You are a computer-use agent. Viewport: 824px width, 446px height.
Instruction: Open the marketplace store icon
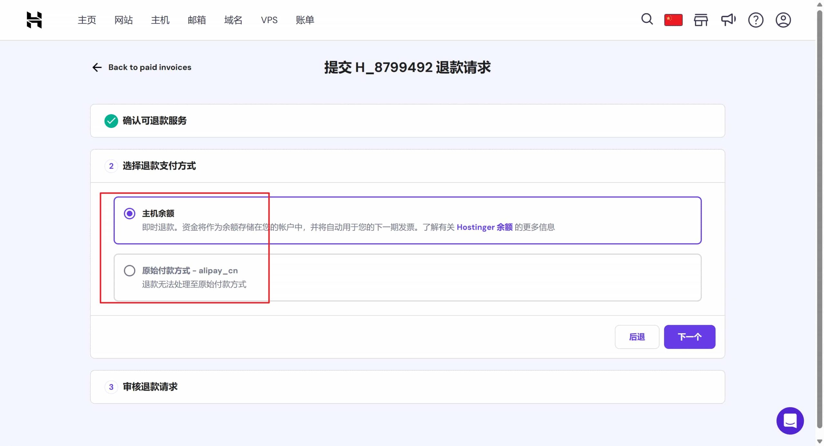(700, 20)
